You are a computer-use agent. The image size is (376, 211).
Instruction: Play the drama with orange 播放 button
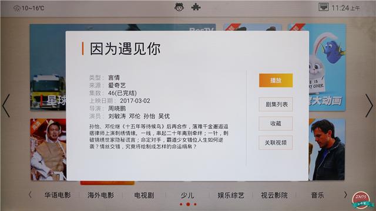pyautogui.click(x=276, y=80)
